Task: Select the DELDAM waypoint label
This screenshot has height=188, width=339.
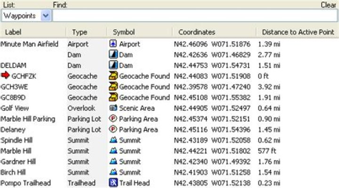Action: click(14, 65)
